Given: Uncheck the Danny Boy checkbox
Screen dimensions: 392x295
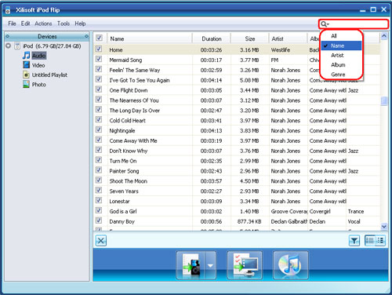Looking at the screenshot, I should tap(99, 220).
